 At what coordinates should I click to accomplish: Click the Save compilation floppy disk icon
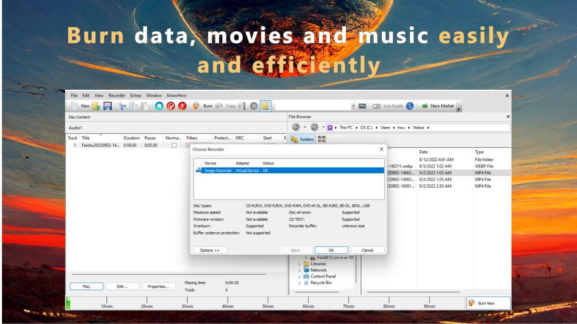108,106
